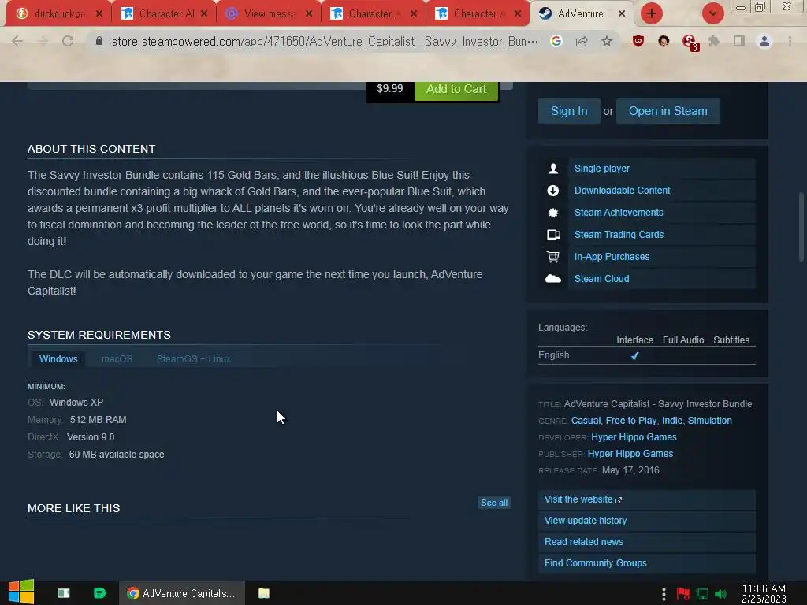Click Visit the website link
The height and width of the screenshot is (605, 807).
[646, 499]
